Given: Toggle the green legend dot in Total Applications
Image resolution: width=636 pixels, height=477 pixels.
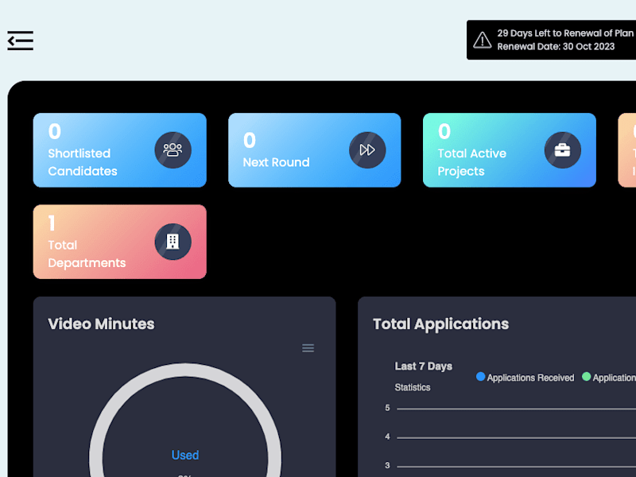Looking at the screenshot, I should tap(586, 377).
